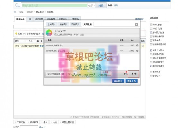The height and width of the screenshot is (128, 178).
Task: Click the green search input field
Action: coord(55,5)
